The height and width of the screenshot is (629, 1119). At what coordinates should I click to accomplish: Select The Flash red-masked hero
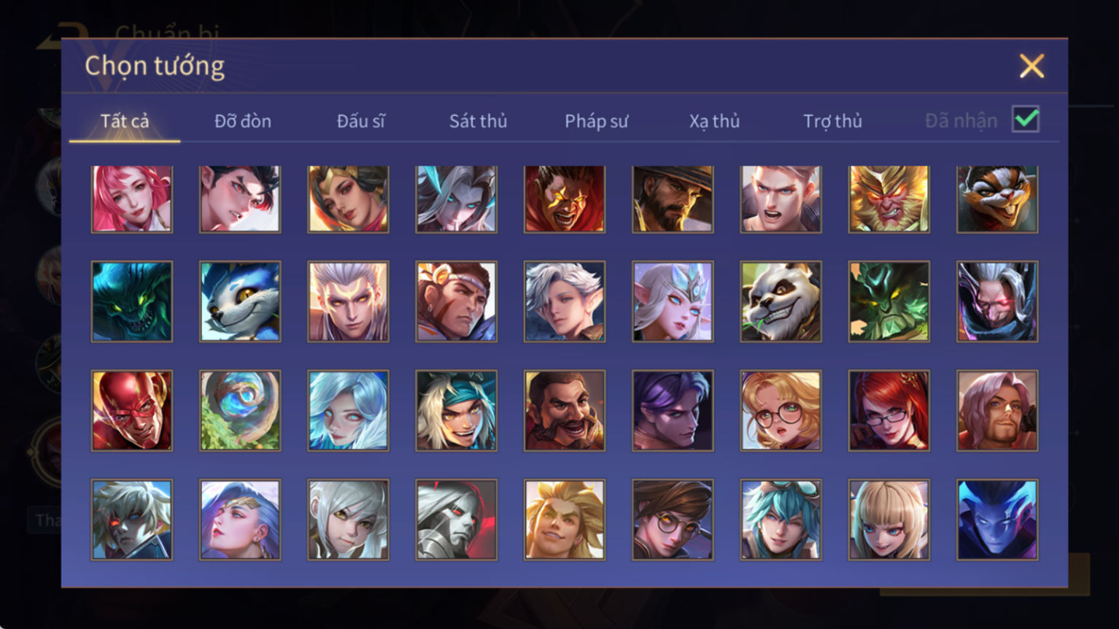[x=132, y=410]
